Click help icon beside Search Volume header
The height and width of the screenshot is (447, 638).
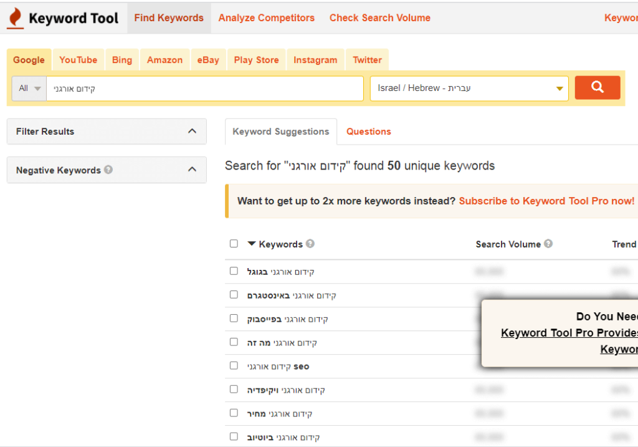548,243
